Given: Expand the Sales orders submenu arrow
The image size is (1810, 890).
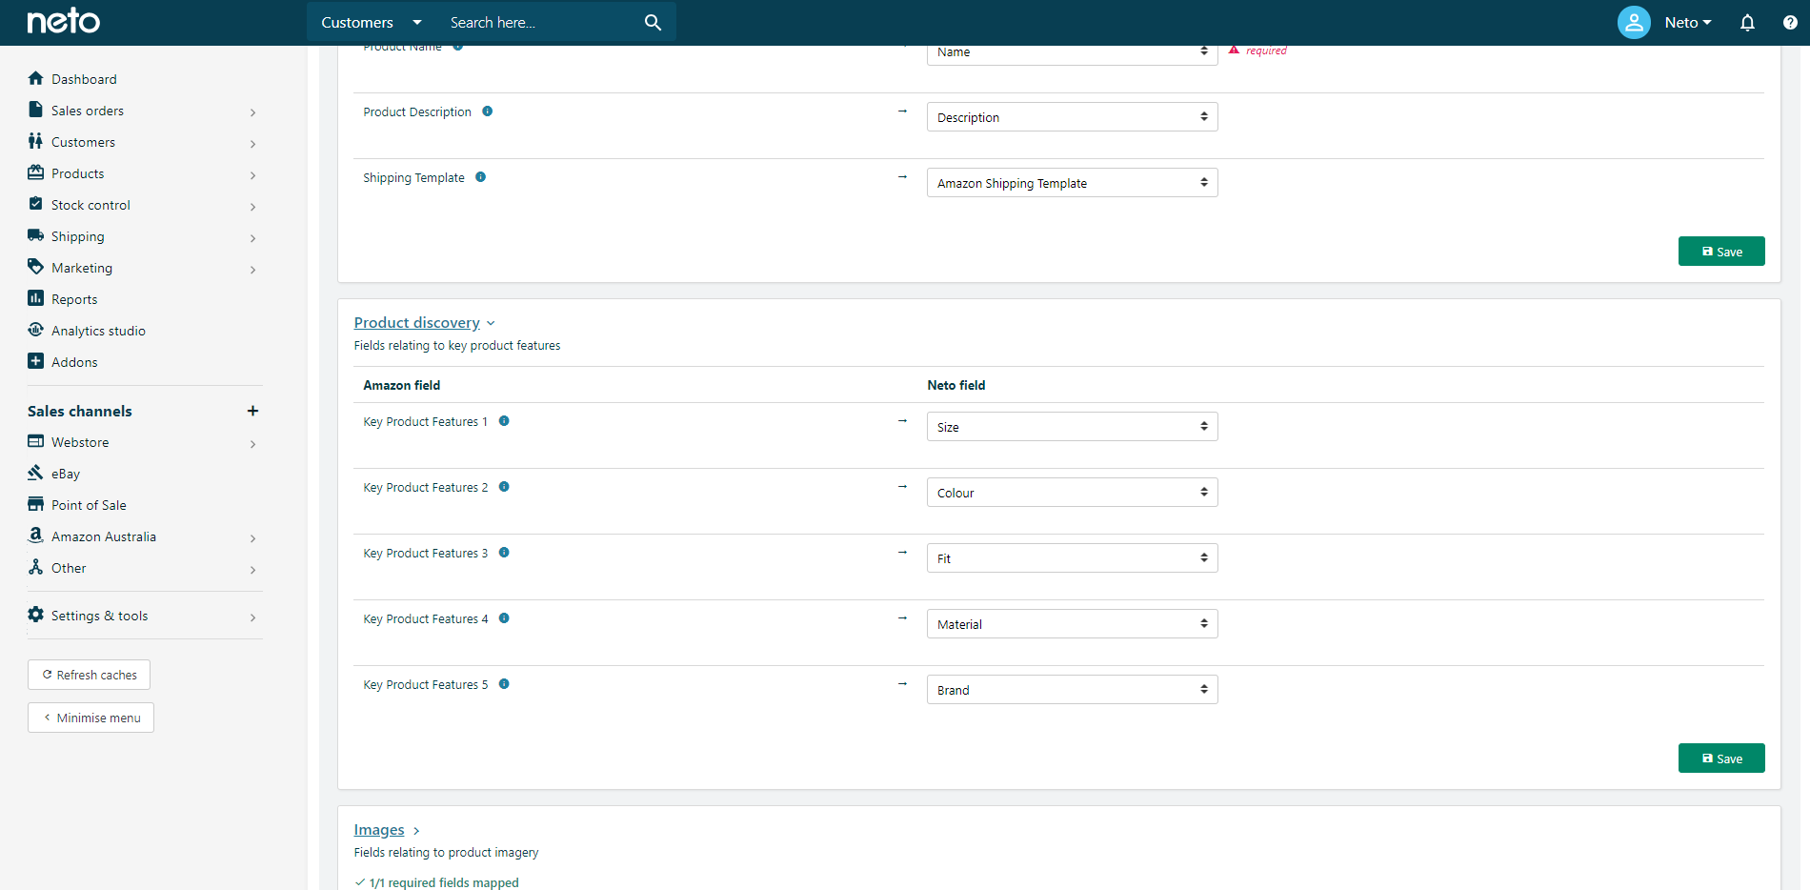Looking at the screenshot, I should tap(252, 112).
